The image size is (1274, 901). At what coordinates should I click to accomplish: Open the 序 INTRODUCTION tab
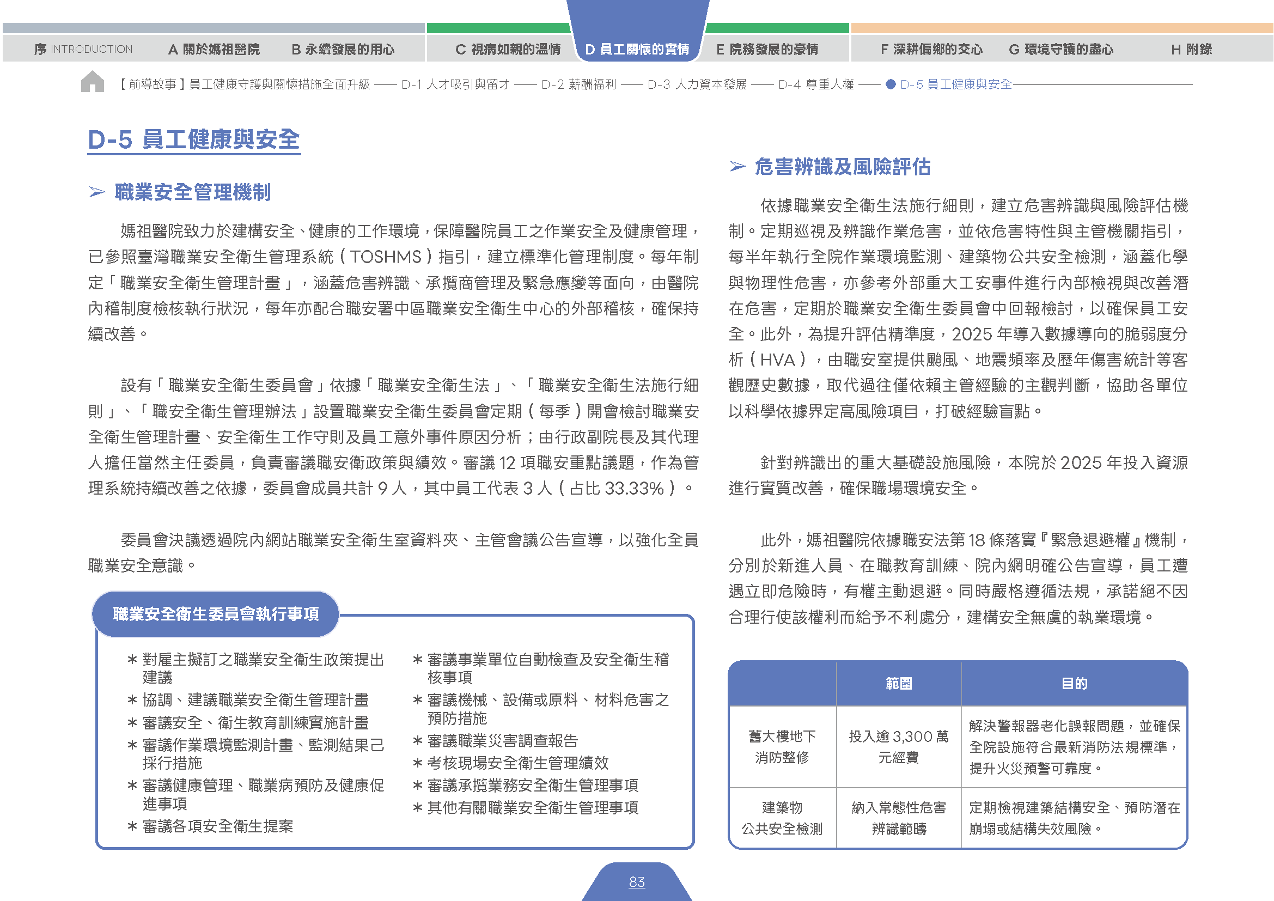tap(83, 50)
